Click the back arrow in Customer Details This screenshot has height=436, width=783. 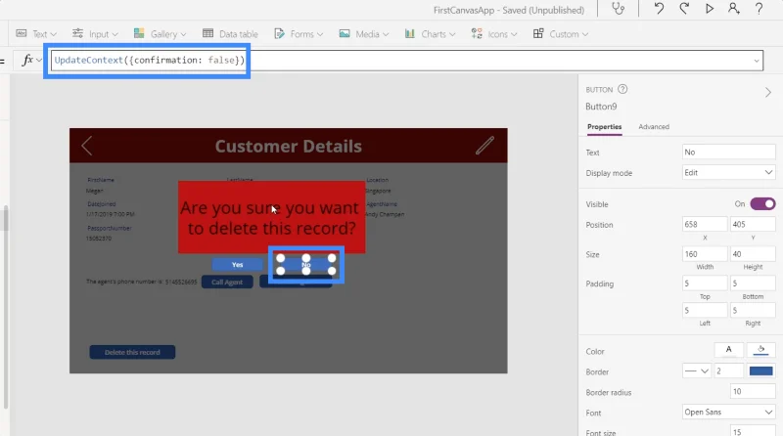pyautogui.click(x=87, y=147)
